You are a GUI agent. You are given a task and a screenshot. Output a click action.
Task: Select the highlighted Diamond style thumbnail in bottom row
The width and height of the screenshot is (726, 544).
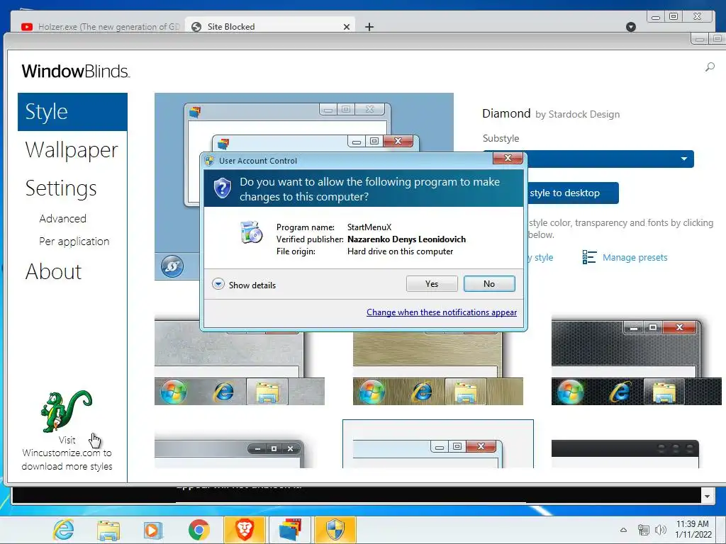click(x=438, y=445)
